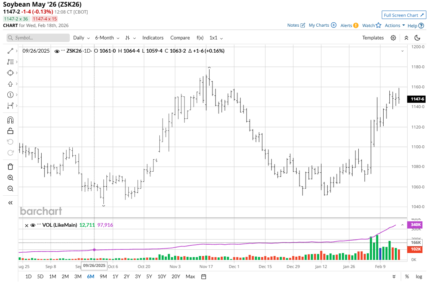This screenshot has width=430, height=287.
Task: Click the Notes edit icon
Action: [303, 25]
